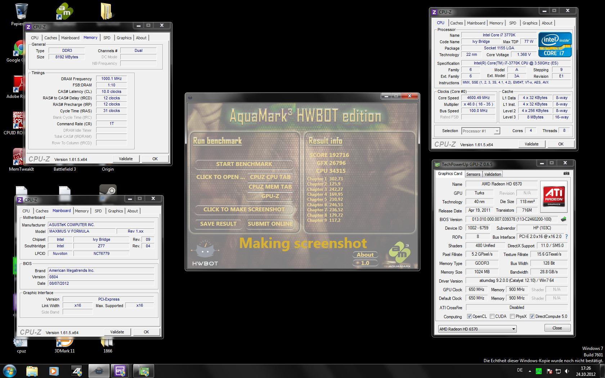Click OK in CPU-Z Mainboard window
The image size is (605, 378).
(x=146, y=332)
